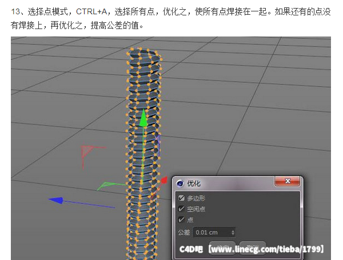The width and height of the screenshot is (343, 260).
Task: Click the green Y-axis arrow handle
Action: click(143, 118)
